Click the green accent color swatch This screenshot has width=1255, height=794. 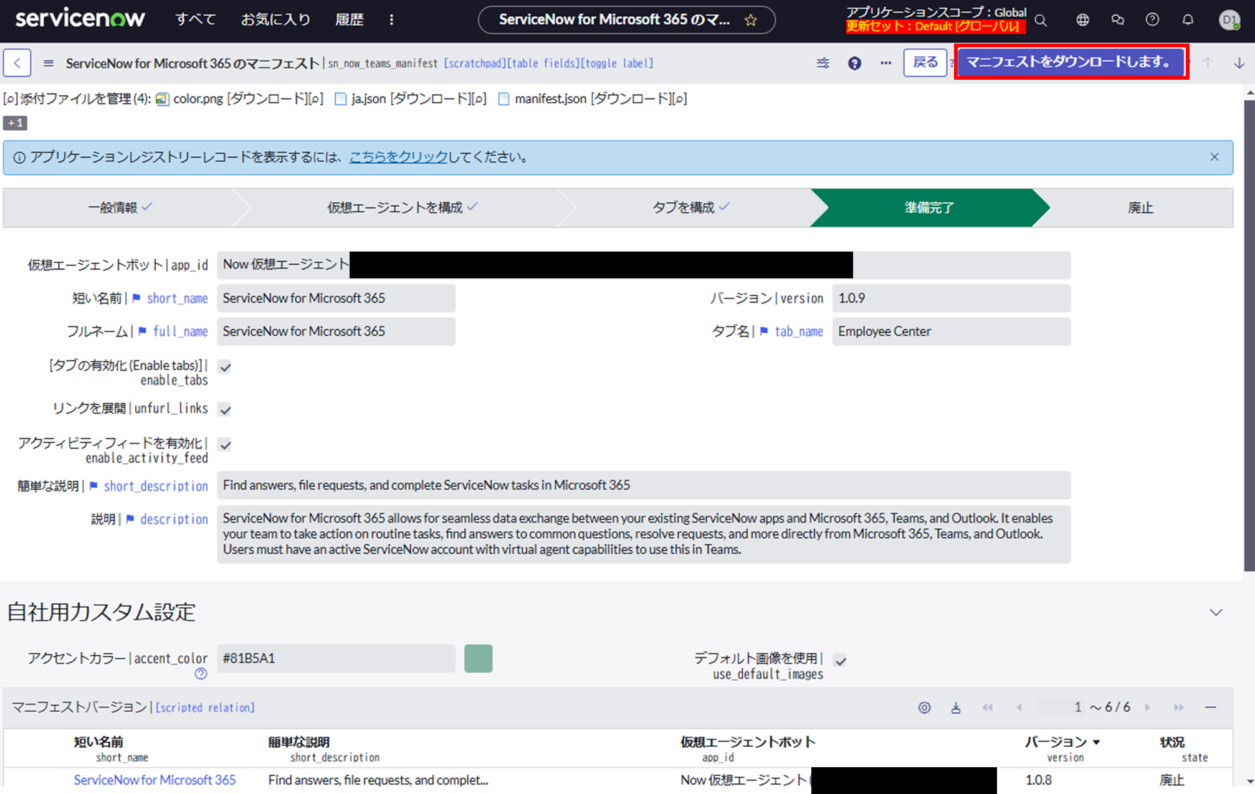478,658
